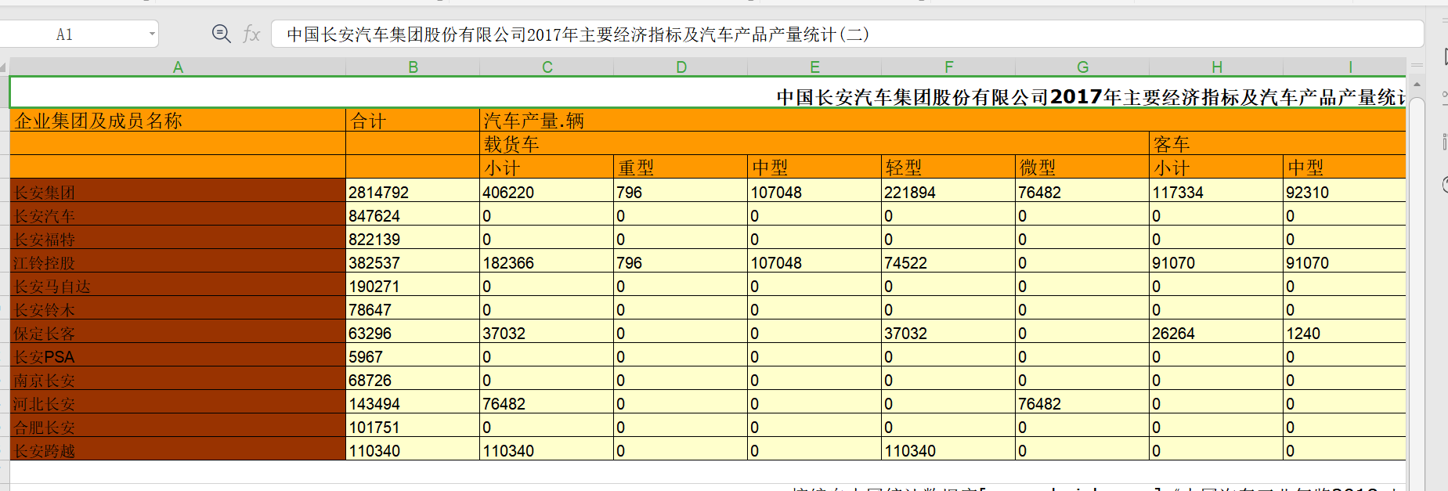Screen dimensions: 1448x491
Task: Click cell with value 37032 under 小计
Action: pos(547,332)
